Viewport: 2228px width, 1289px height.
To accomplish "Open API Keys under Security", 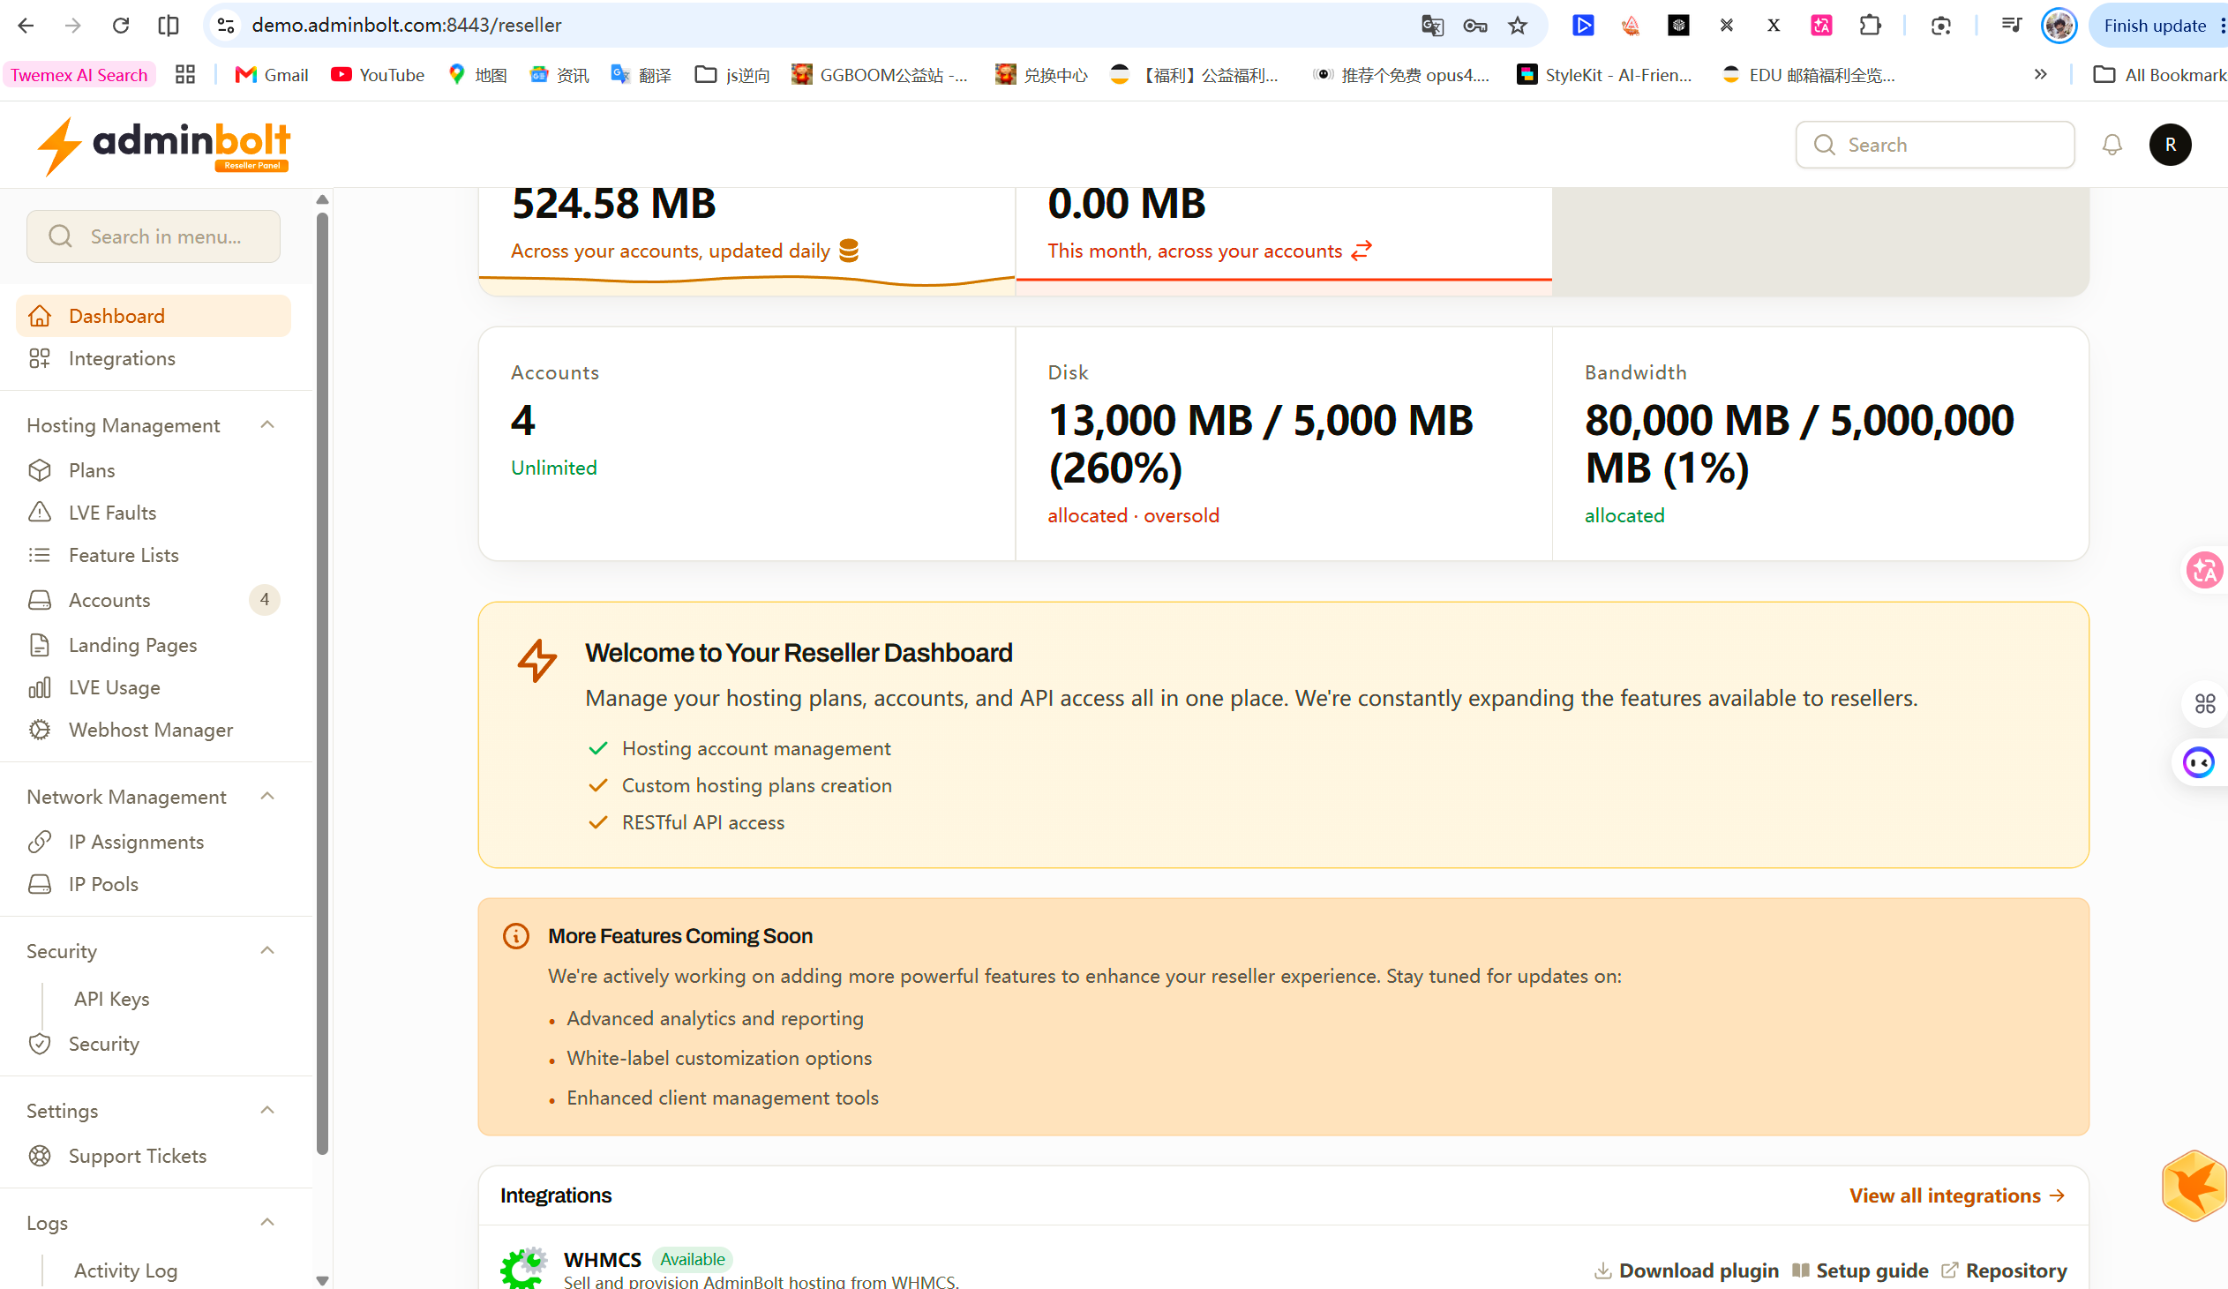I will click(111, 999).
